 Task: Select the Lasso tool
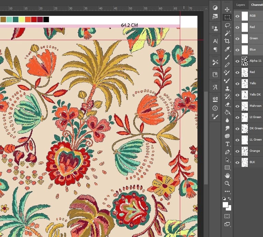[x=227, y=25]
